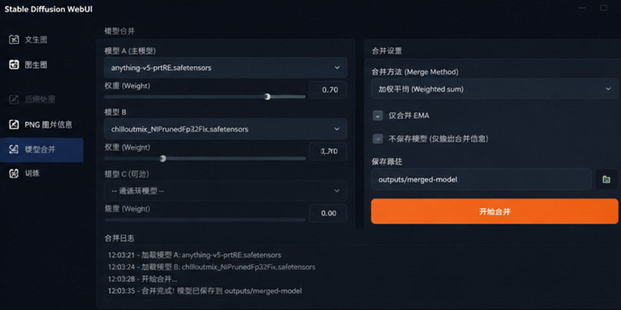Click the 保存路径 label
This screenshot has width=621, height=310.
point(386,161)
